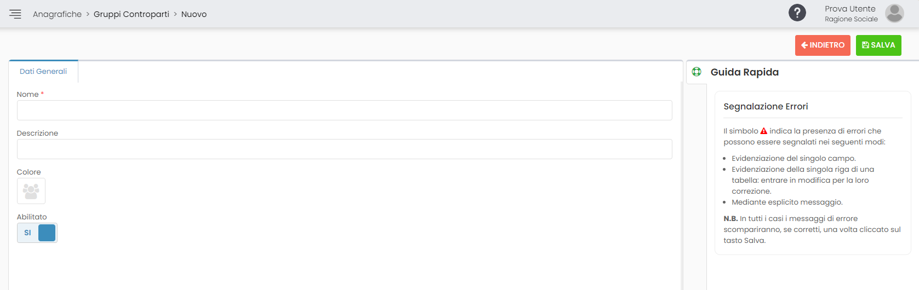This screenshot has width=919, height=290.
Task: Switch to the Dati Generali tab
Action: (43, 71)
